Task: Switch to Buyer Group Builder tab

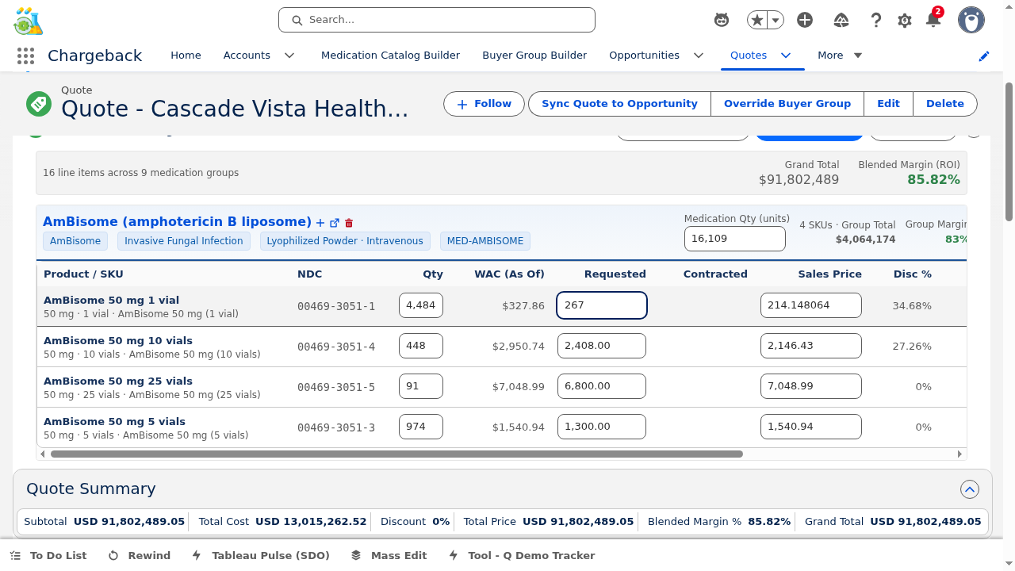Action: click(x=534, y=56)
